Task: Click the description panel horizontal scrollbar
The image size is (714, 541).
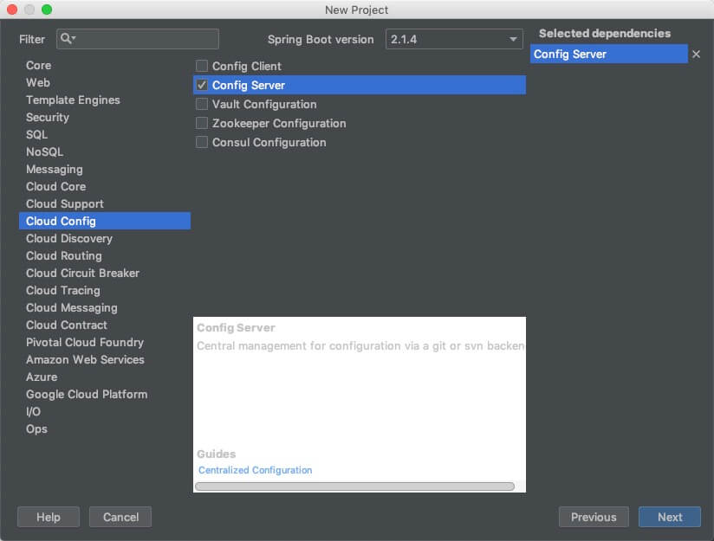Action: coord(354,486)
